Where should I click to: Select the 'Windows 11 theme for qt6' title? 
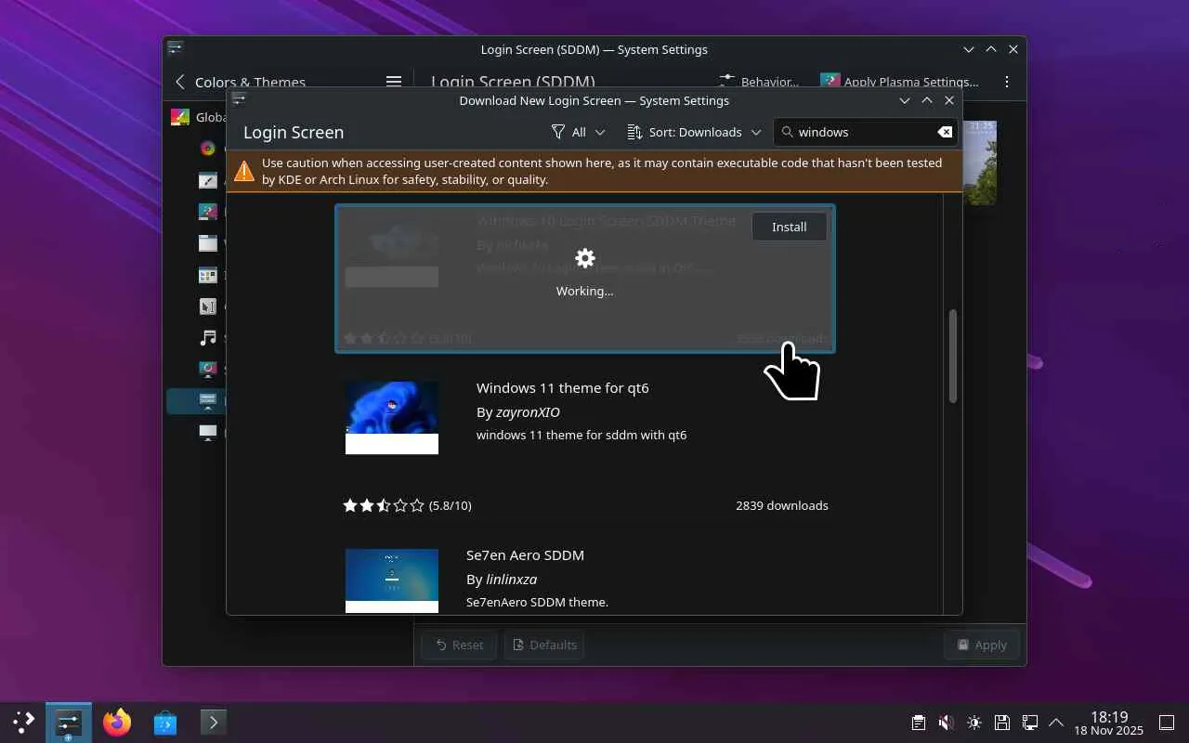coord(563,387)
